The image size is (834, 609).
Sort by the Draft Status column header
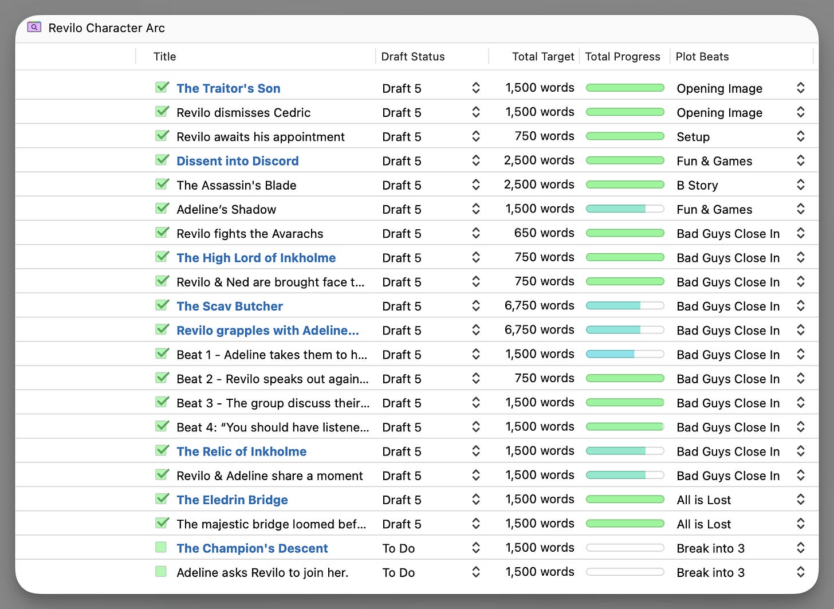point(413,57)
